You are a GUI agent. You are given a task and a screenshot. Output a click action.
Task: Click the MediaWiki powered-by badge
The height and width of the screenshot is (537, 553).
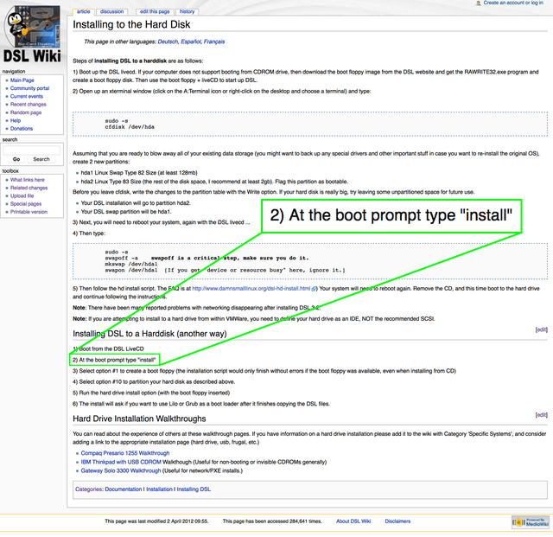point(530,521)
